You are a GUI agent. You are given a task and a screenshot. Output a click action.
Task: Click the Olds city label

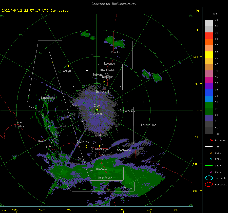coord(97,106)
